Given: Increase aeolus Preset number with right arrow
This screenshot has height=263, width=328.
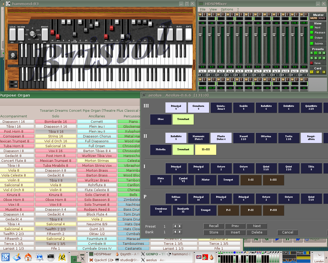Looking at the screenshot, I should 180,226.
